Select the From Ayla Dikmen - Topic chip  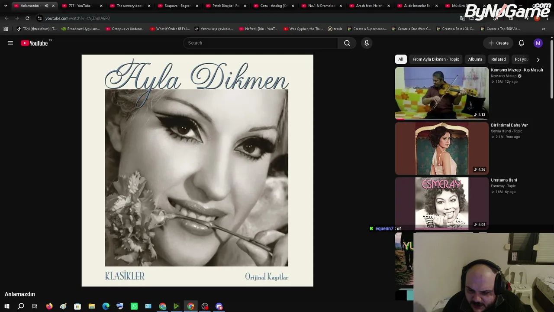tap(436, 59)
